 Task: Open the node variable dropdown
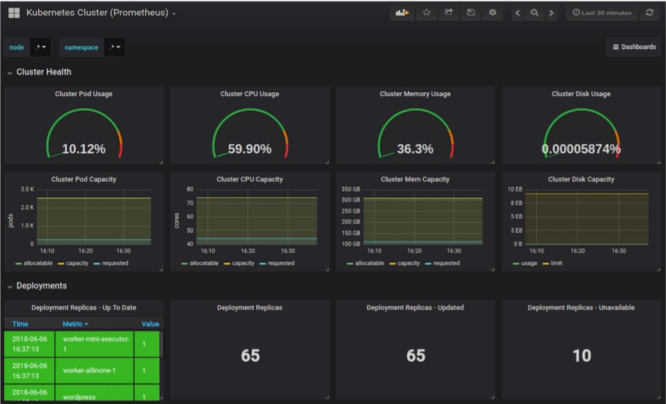(x=40, y=47)
